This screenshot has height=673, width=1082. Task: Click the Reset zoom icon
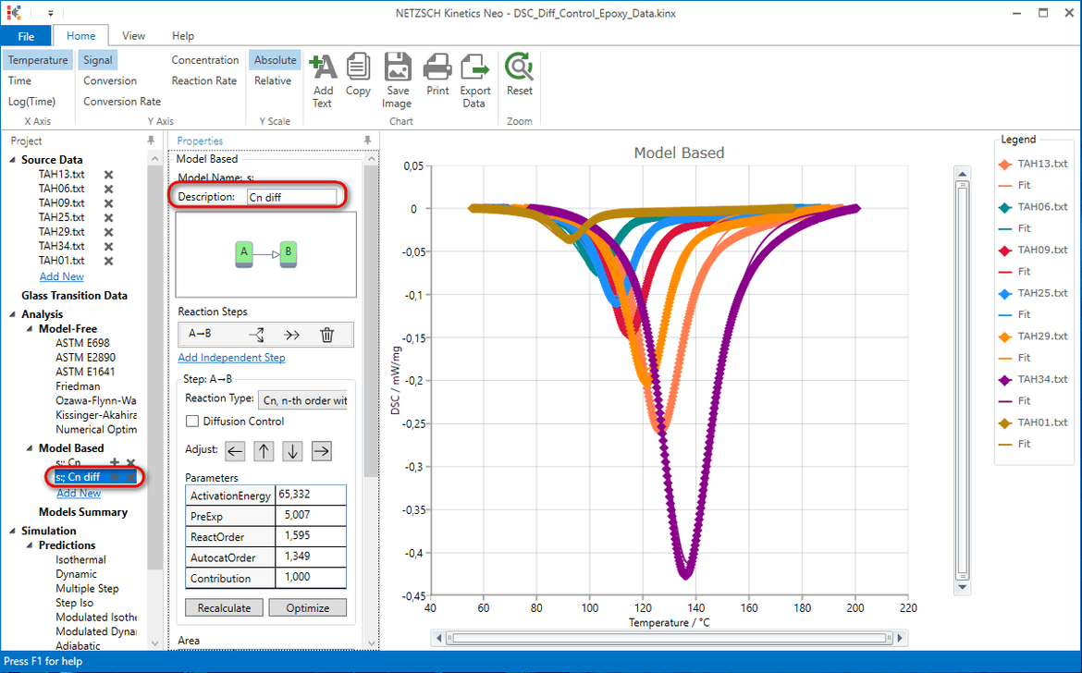click(519, 72)
